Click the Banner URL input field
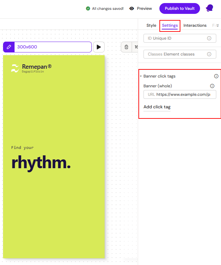The height and width of the screenshot is (265, 221). pyautogui.click(x=180, y=94)
